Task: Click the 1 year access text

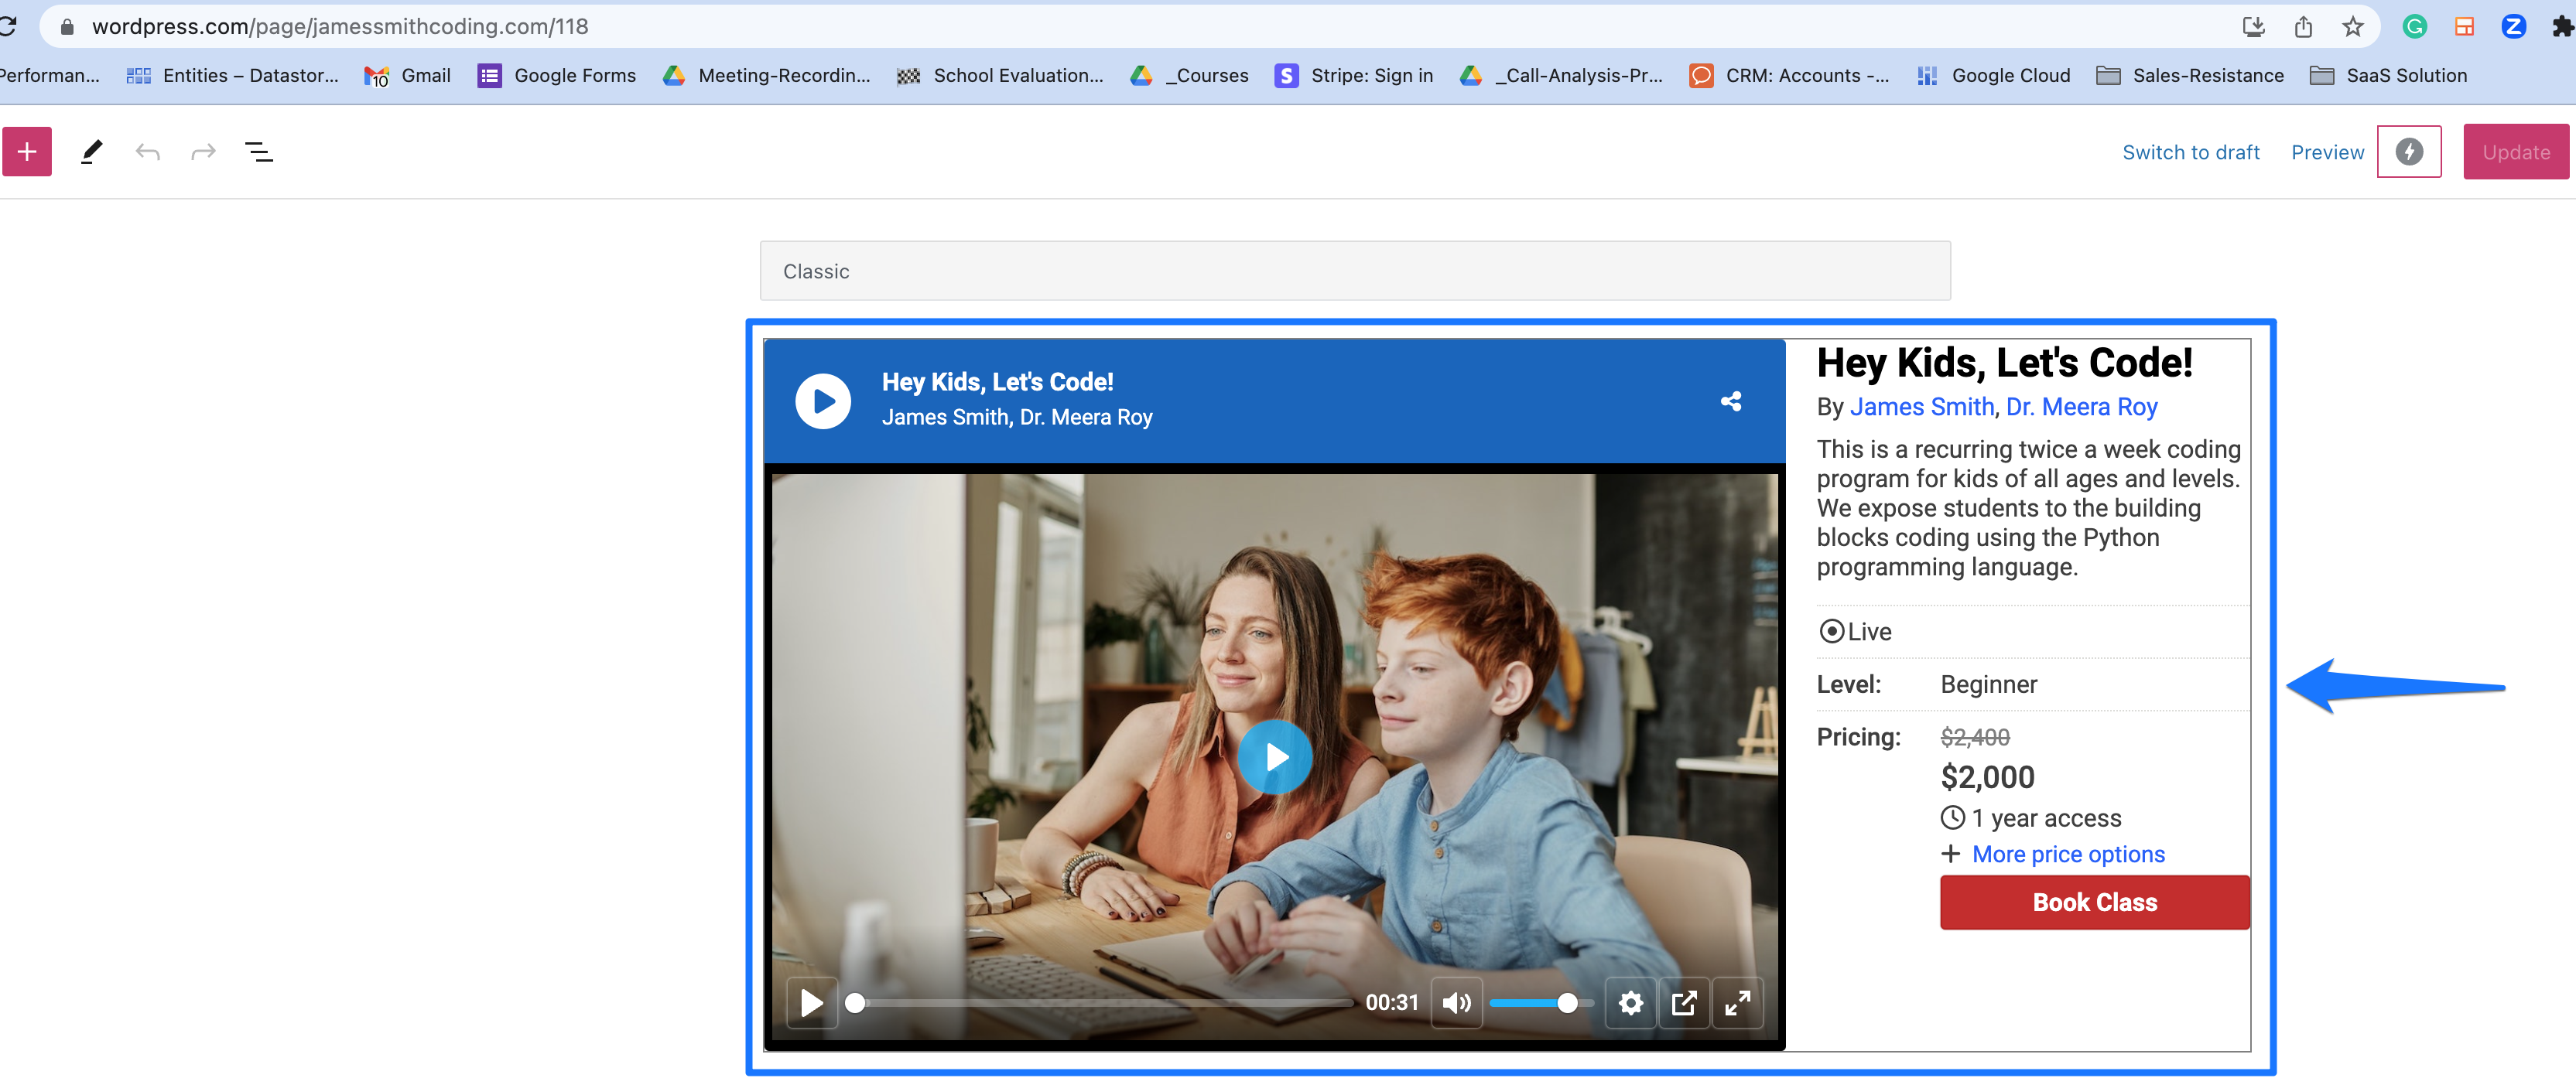Action: (2046, 817)
